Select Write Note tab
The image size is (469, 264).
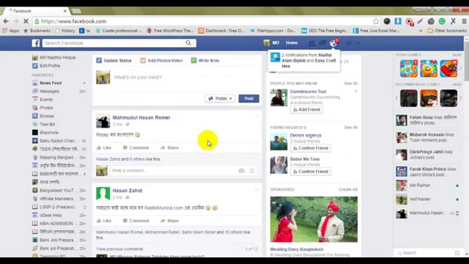205,60
